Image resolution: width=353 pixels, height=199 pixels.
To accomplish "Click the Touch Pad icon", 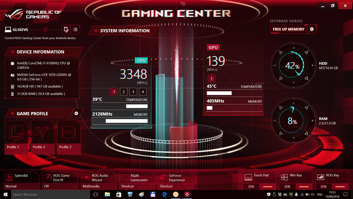I will click(x=248, y=177).
